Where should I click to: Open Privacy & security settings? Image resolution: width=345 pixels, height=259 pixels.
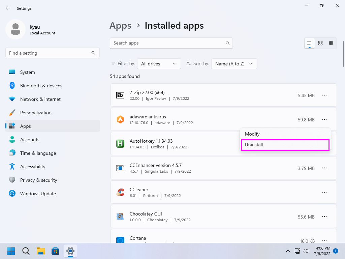point(53,180)
